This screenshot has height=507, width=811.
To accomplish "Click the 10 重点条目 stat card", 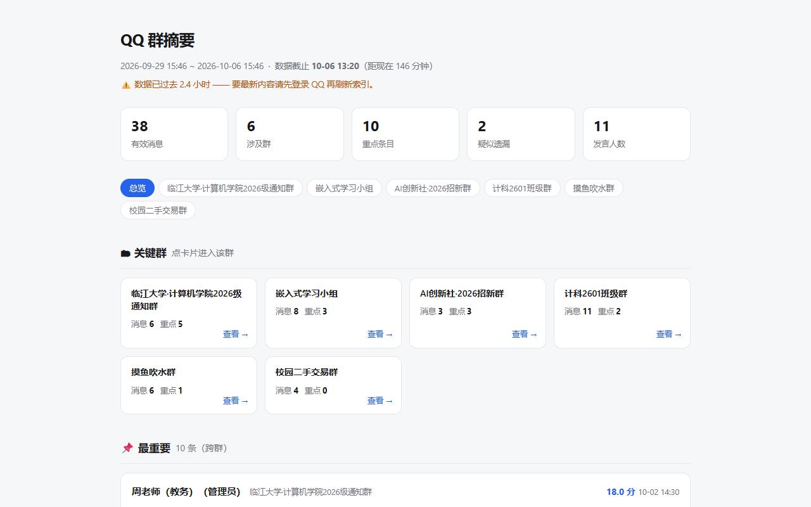I will [x=405, y=134].
